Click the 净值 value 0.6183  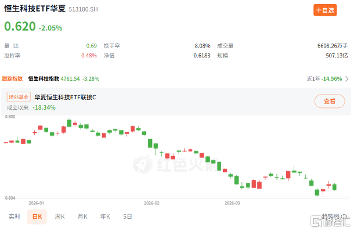[x=202, y=56]
